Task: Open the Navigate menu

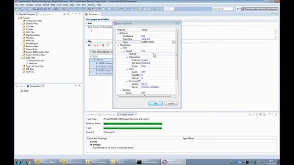Action: pyautogui.click(x=29, y=5)
